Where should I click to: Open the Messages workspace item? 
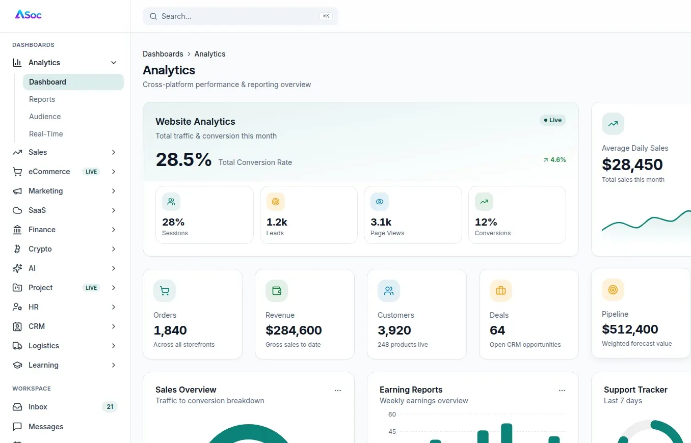click(x=65, y=427)
